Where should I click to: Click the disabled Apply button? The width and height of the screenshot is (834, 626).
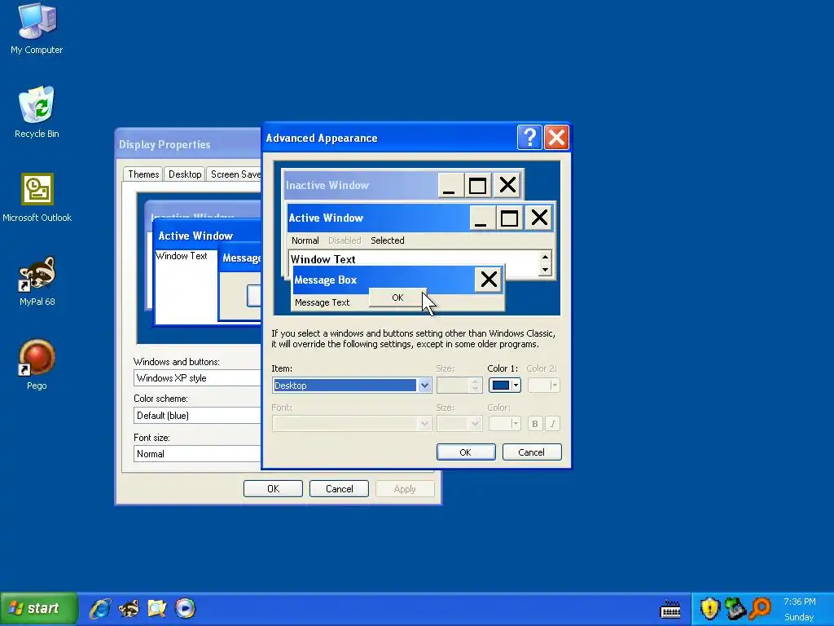[x=405, y=489]
